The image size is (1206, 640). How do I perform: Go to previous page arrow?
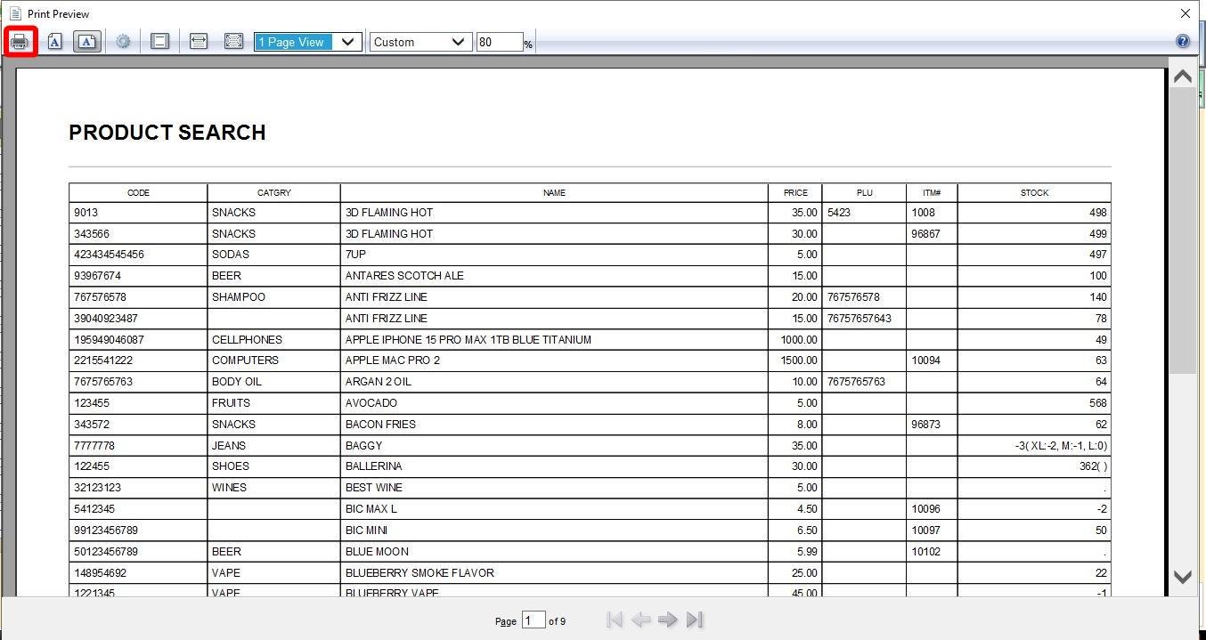click(640, 620)
